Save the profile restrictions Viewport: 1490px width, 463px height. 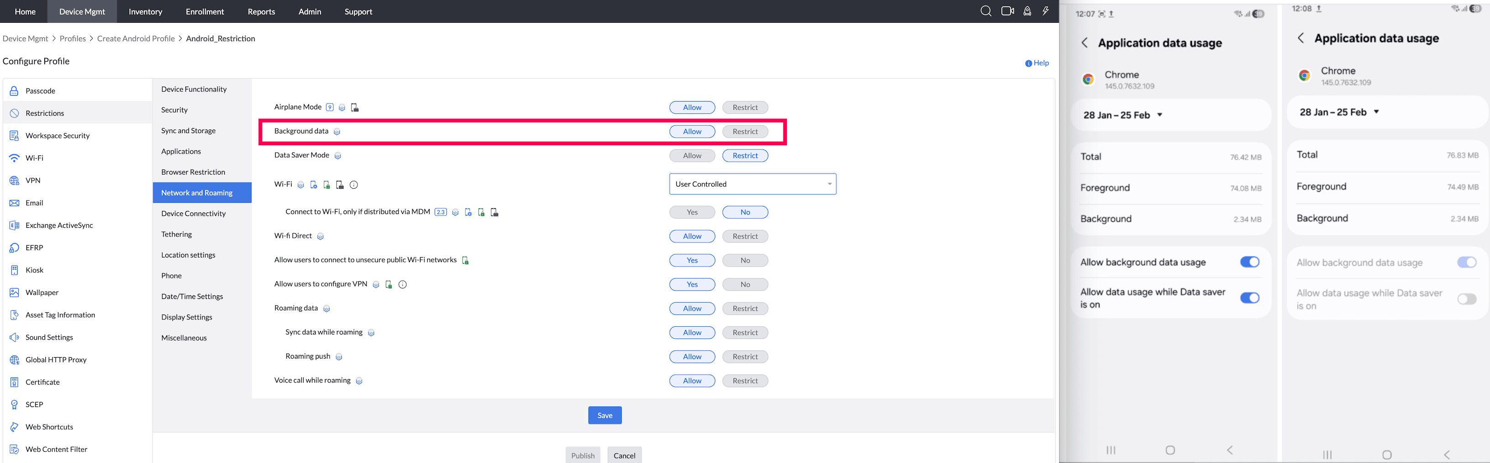pyautogui.click(x=605, y=416)
